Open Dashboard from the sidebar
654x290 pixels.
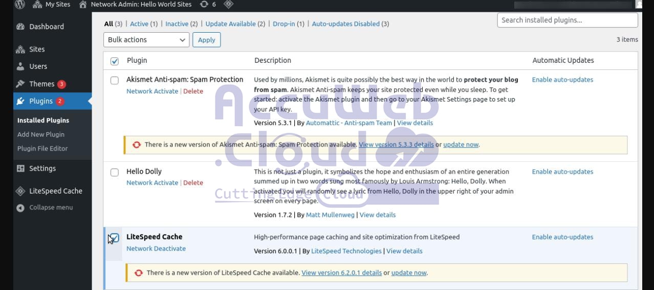[46, 27]
